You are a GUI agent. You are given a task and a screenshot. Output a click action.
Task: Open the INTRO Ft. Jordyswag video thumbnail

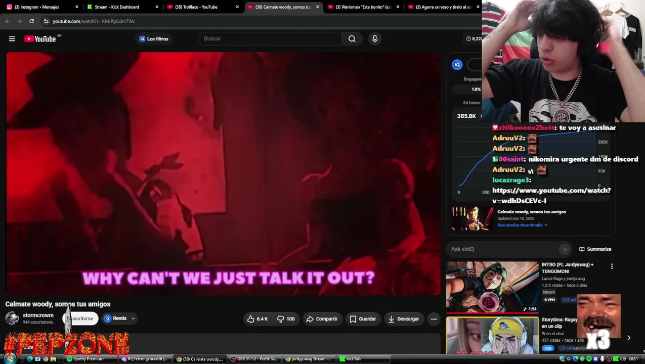pyautogui.click(x=492, y=287)
